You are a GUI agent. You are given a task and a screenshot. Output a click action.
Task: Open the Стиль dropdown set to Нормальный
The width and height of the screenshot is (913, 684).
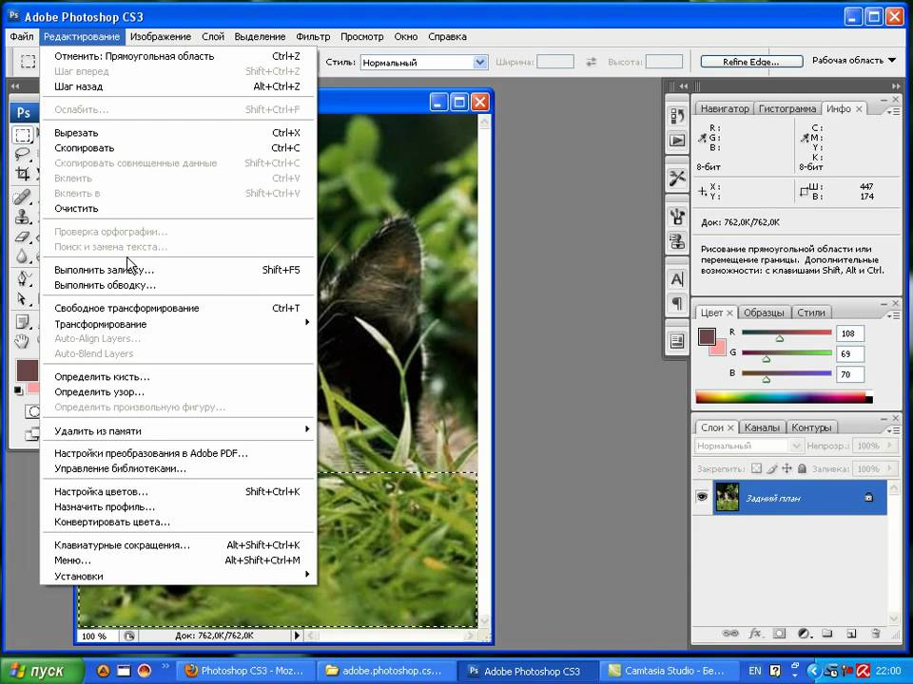click(x=424, y=63)
